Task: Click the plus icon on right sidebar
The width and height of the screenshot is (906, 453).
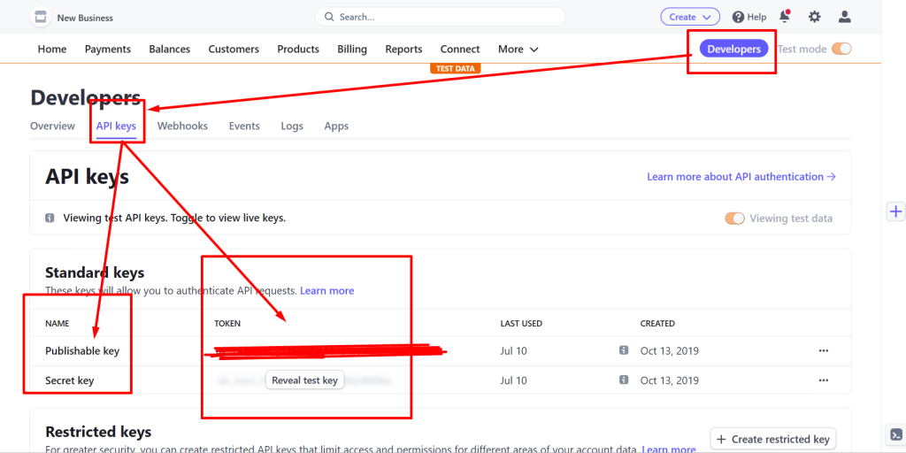Action: pos(895,212)
